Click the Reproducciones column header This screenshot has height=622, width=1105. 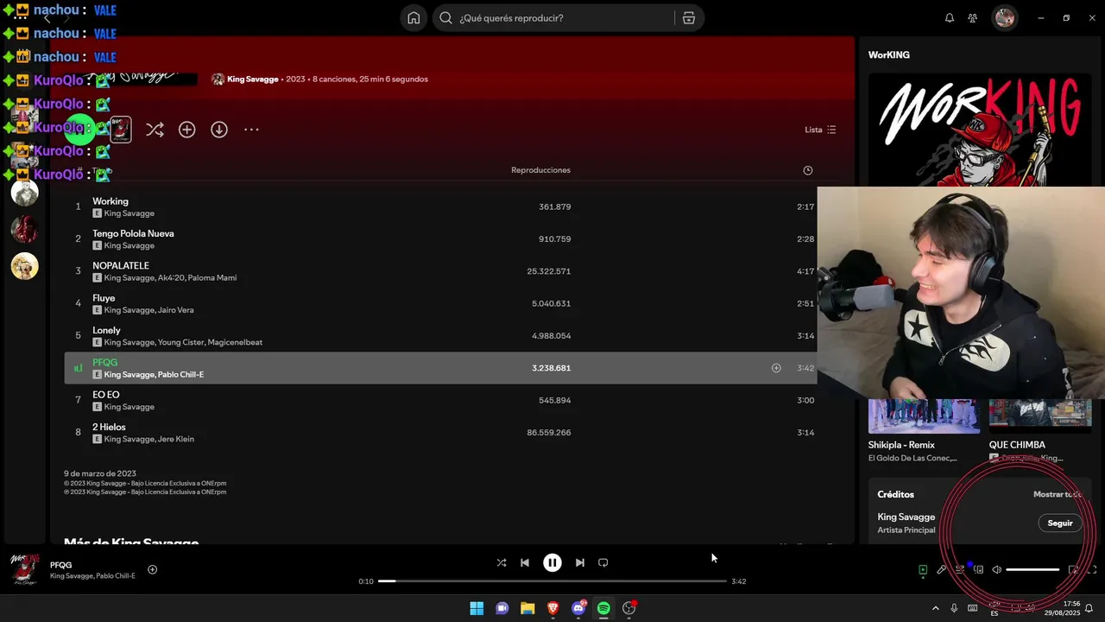click(540, 170)
